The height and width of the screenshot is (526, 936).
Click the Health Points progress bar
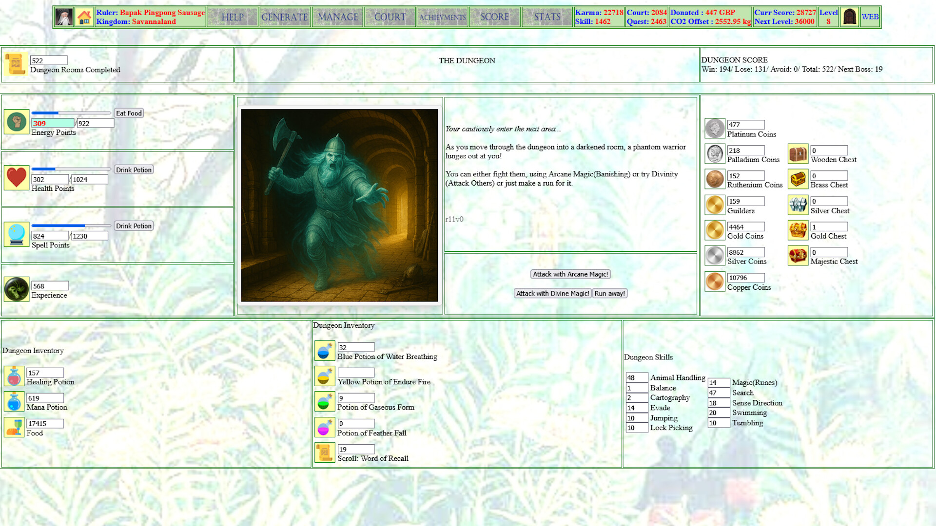(x=71, y=169)
